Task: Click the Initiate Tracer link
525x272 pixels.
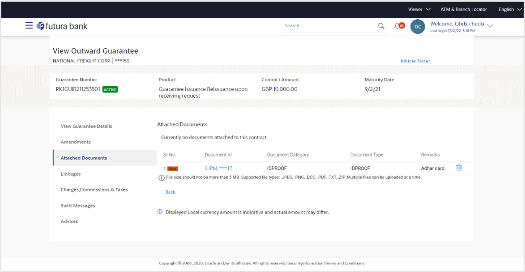Action: point(415,61)
